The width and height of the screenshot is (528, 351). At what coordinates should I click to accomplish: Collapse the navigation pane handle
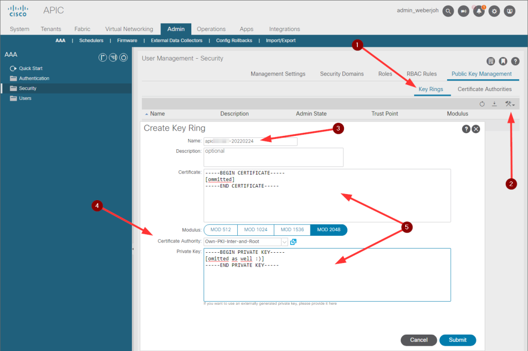tap(133, 249)
